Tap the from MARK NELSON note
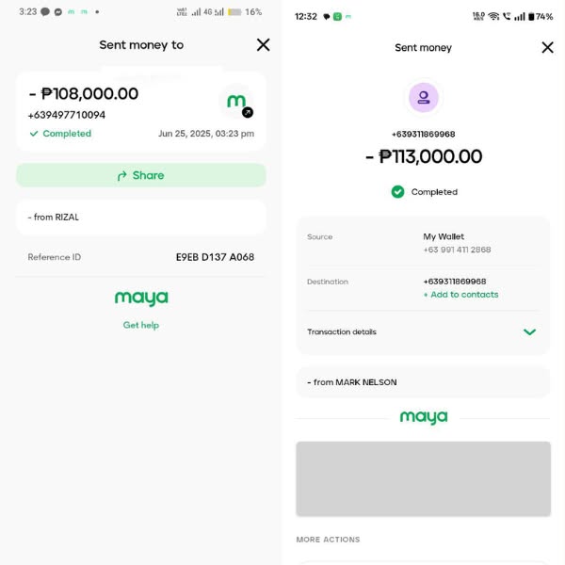 coord(423,382)
